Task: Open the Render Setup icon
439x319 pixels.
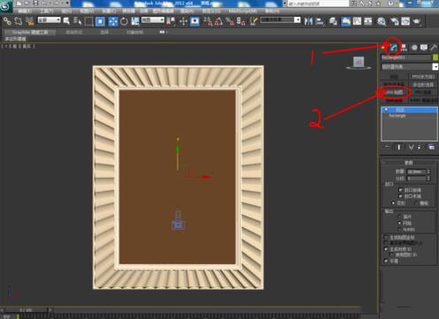Action: tap(395, 21)
